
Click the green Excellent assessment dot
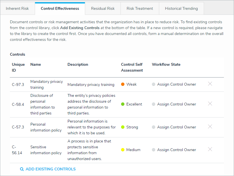tap(123, 104)
